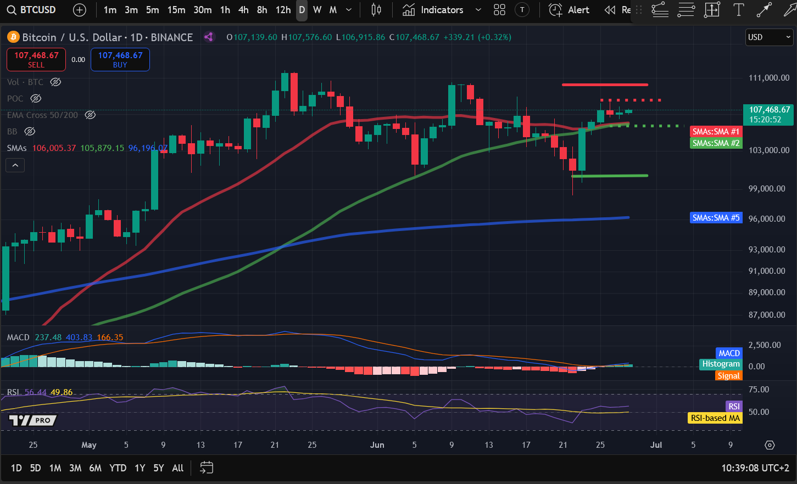Click the purple share nodes icon
The height and width of the screenshot is (484, 797).
209,37
